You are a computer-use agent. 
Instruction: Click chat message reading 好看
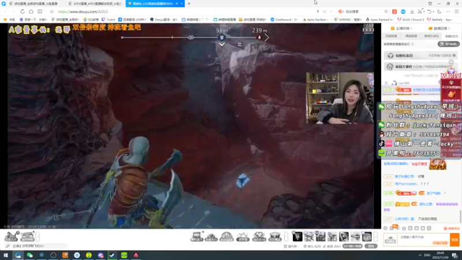(x=421, y=176)
